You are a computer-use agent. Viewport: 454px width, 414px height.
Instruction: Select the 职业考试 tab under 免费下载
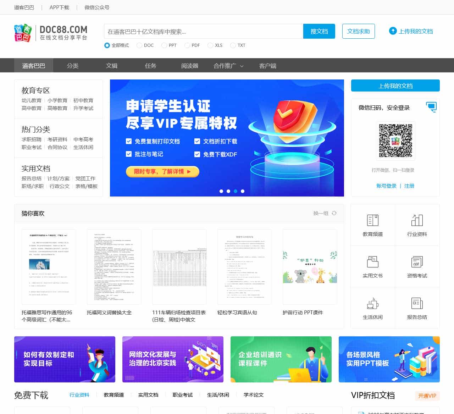183,395
